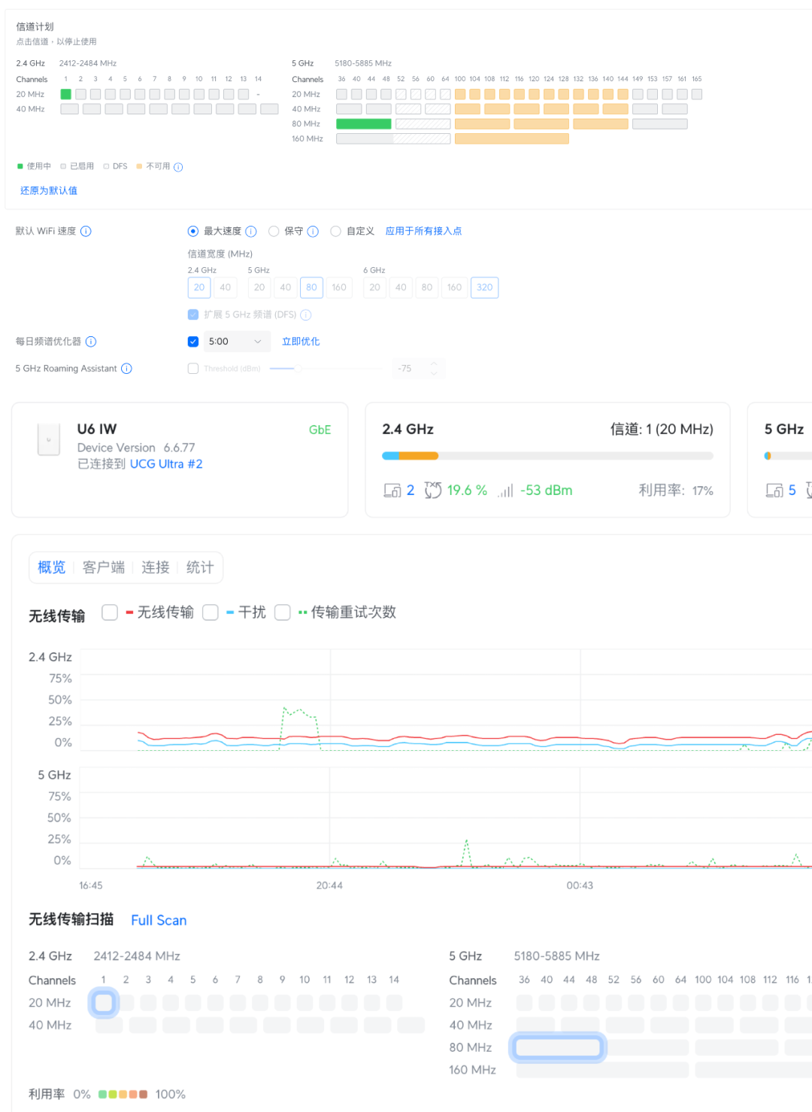Click highlighted channel 1 in 无线传输扫描

pos(104,1002)
